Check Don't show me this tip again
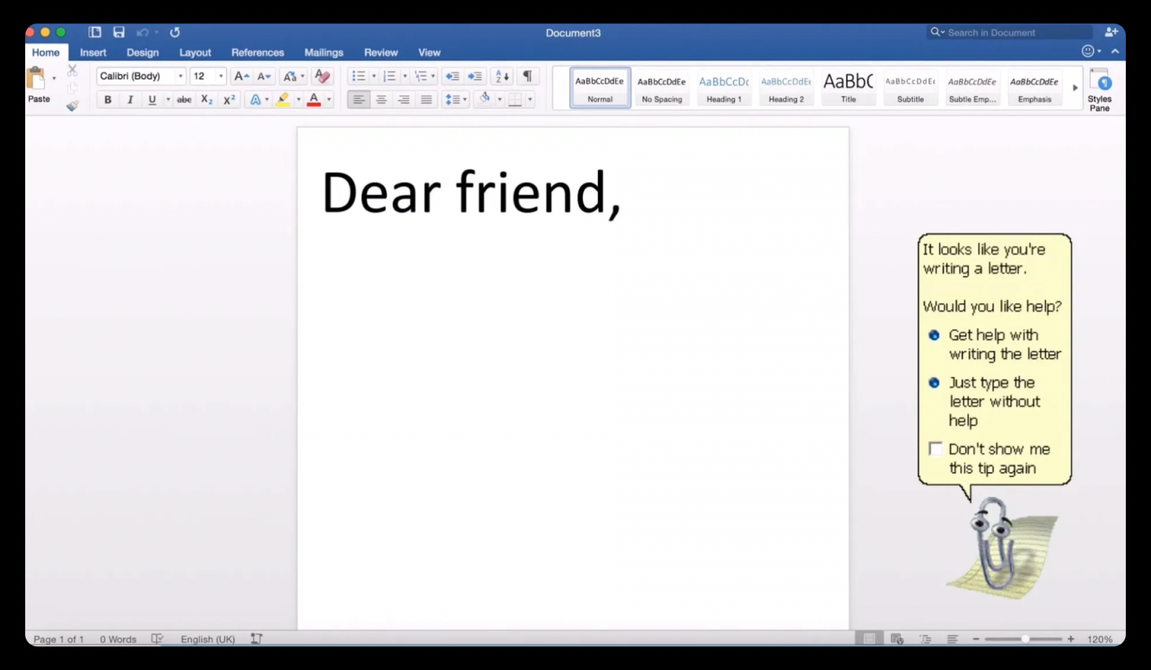 click(x=935, y=449)
